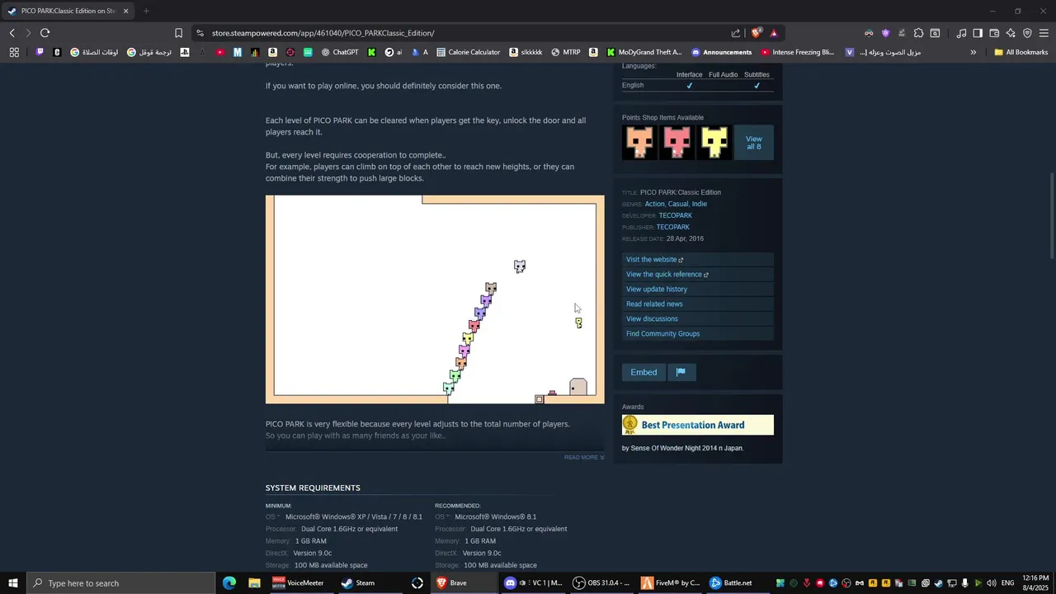Expand hidden bookmarks chevron
Image resolution: width=1056 pixels, height=594 pixels.
(x=973, y=52)
